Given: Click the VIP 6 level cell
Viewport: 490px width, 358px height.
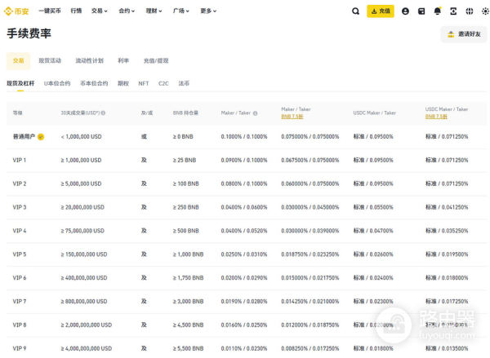Looking at the screenshot, I should coord(20,278).
